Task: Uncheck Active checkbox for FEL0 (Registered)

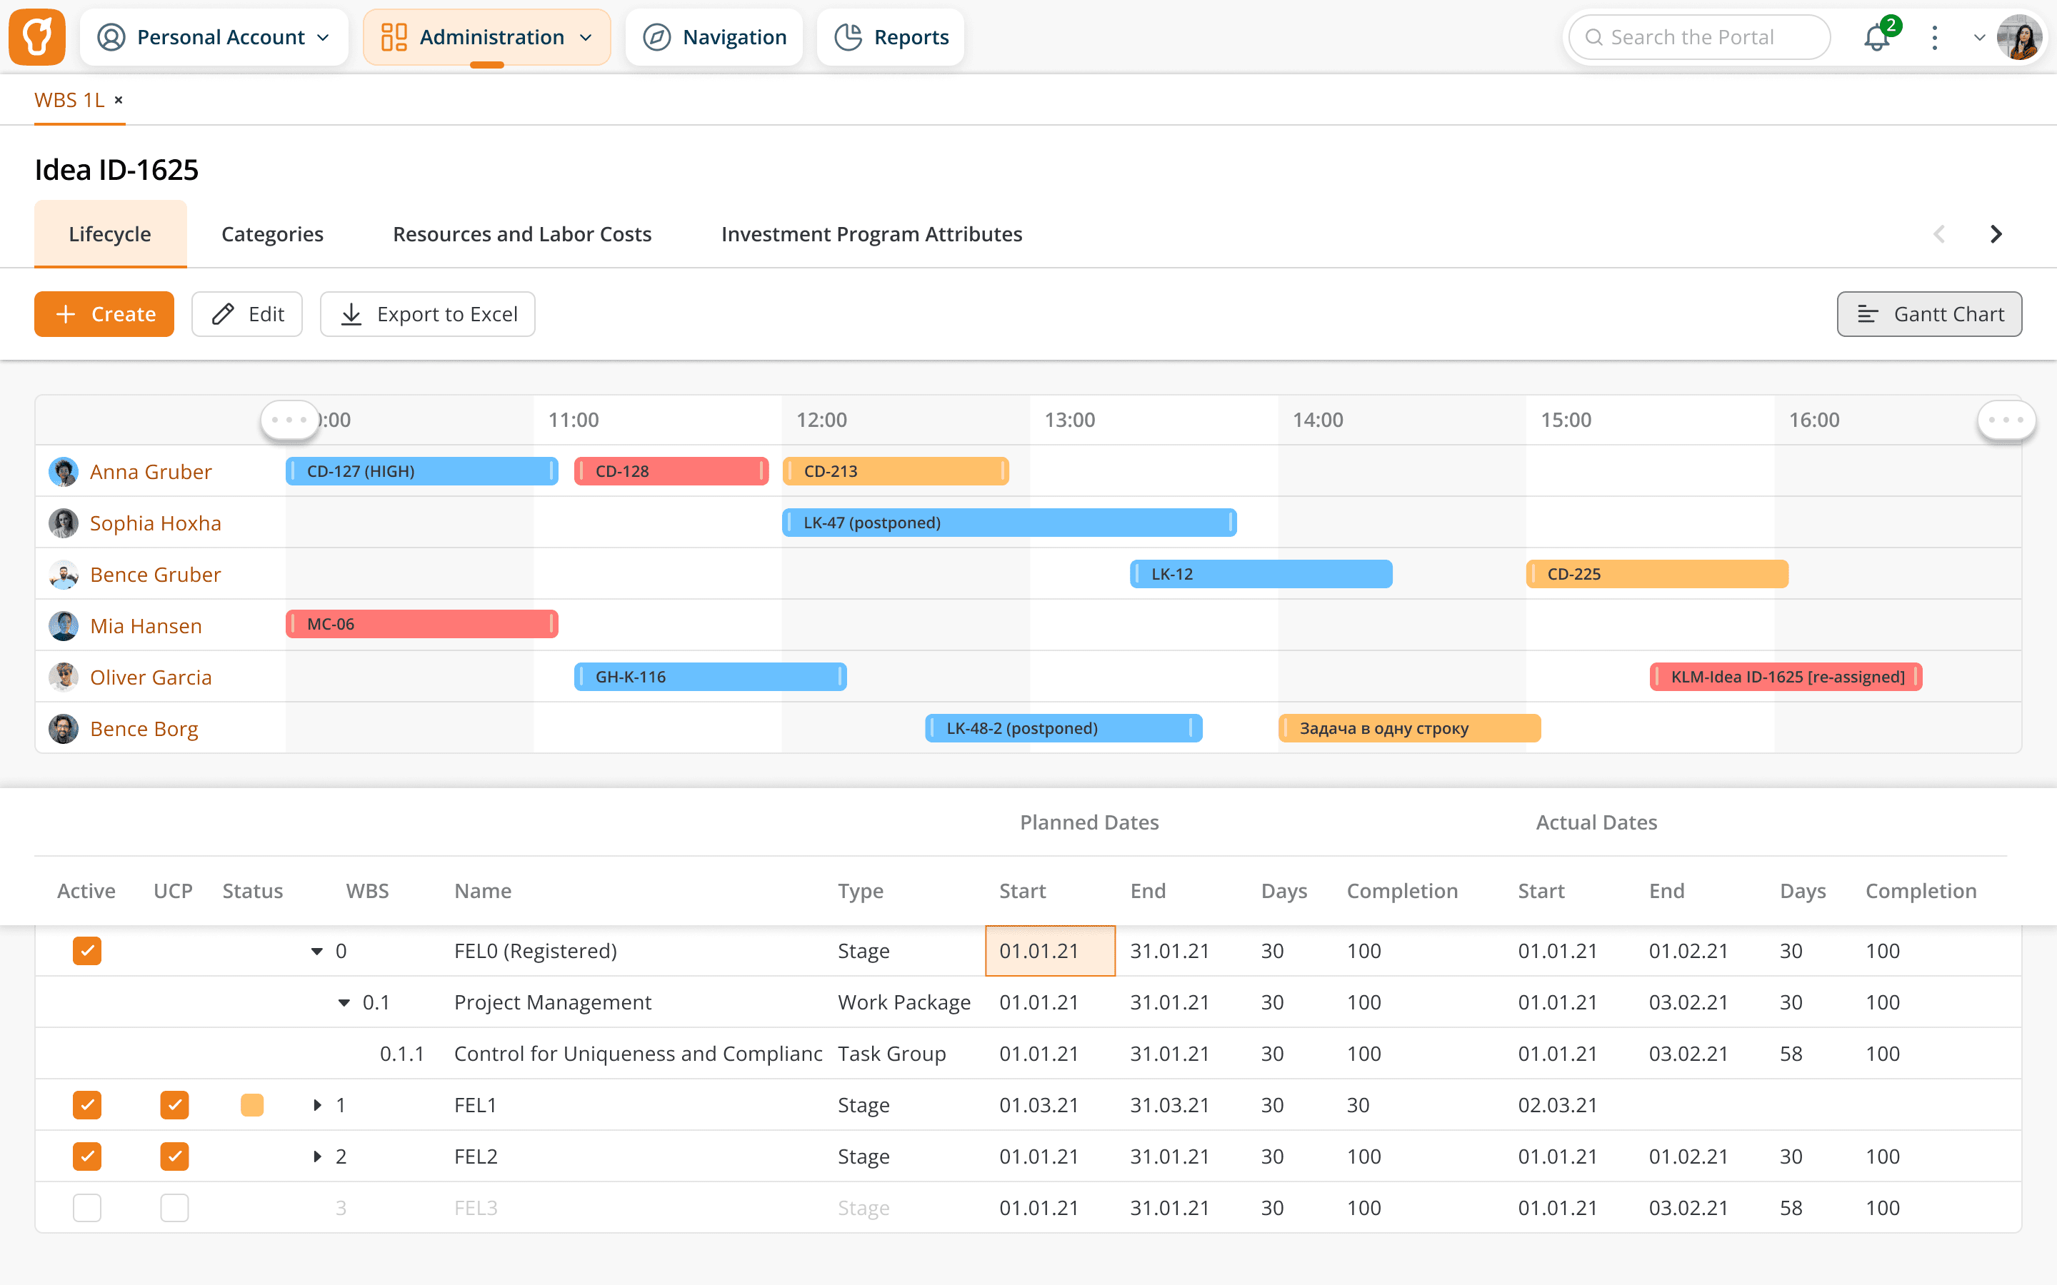Action: click(x=86, y=950)
